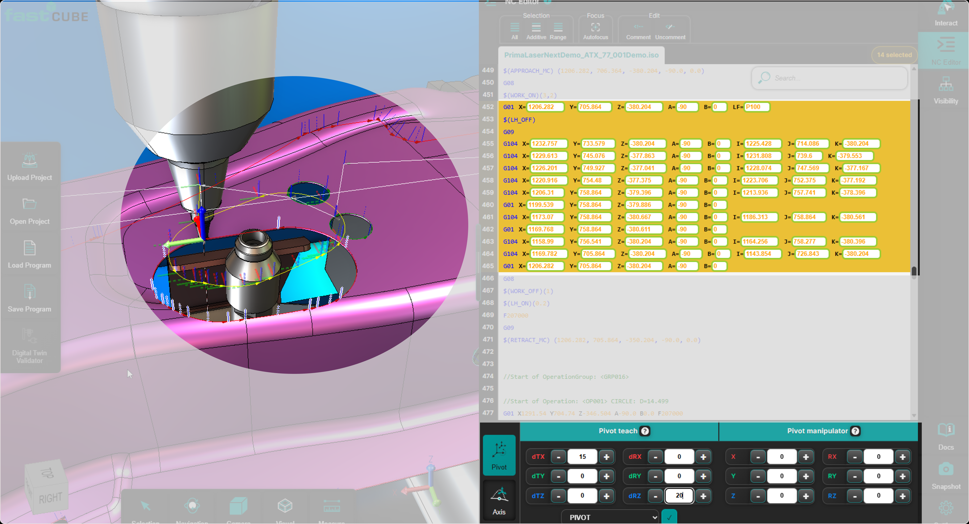The image size is (969, 524).
Task: Select line 466 G08
Action: coord(508,279)
